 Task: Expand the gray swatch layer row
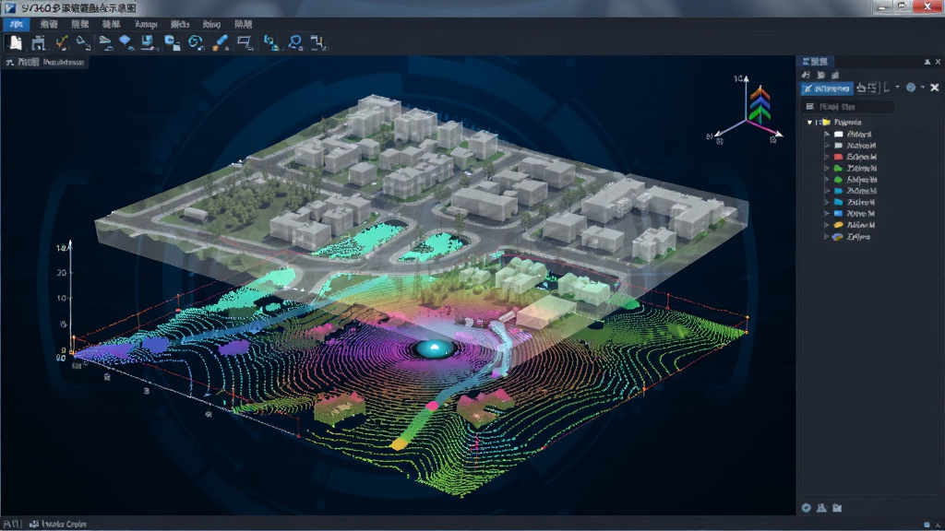(827, 146)
